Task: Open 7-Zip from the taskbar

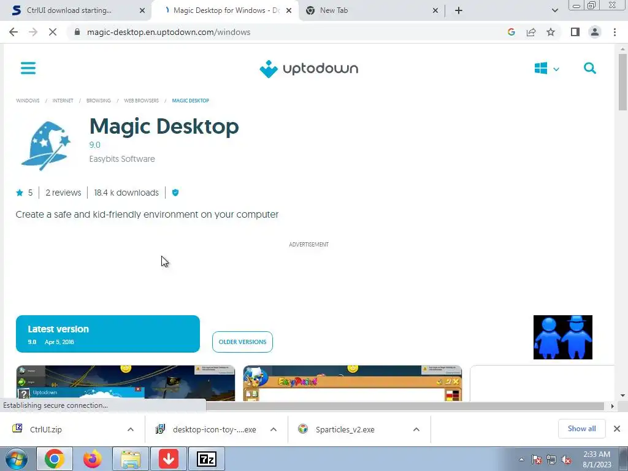Action: pos(207,459)
